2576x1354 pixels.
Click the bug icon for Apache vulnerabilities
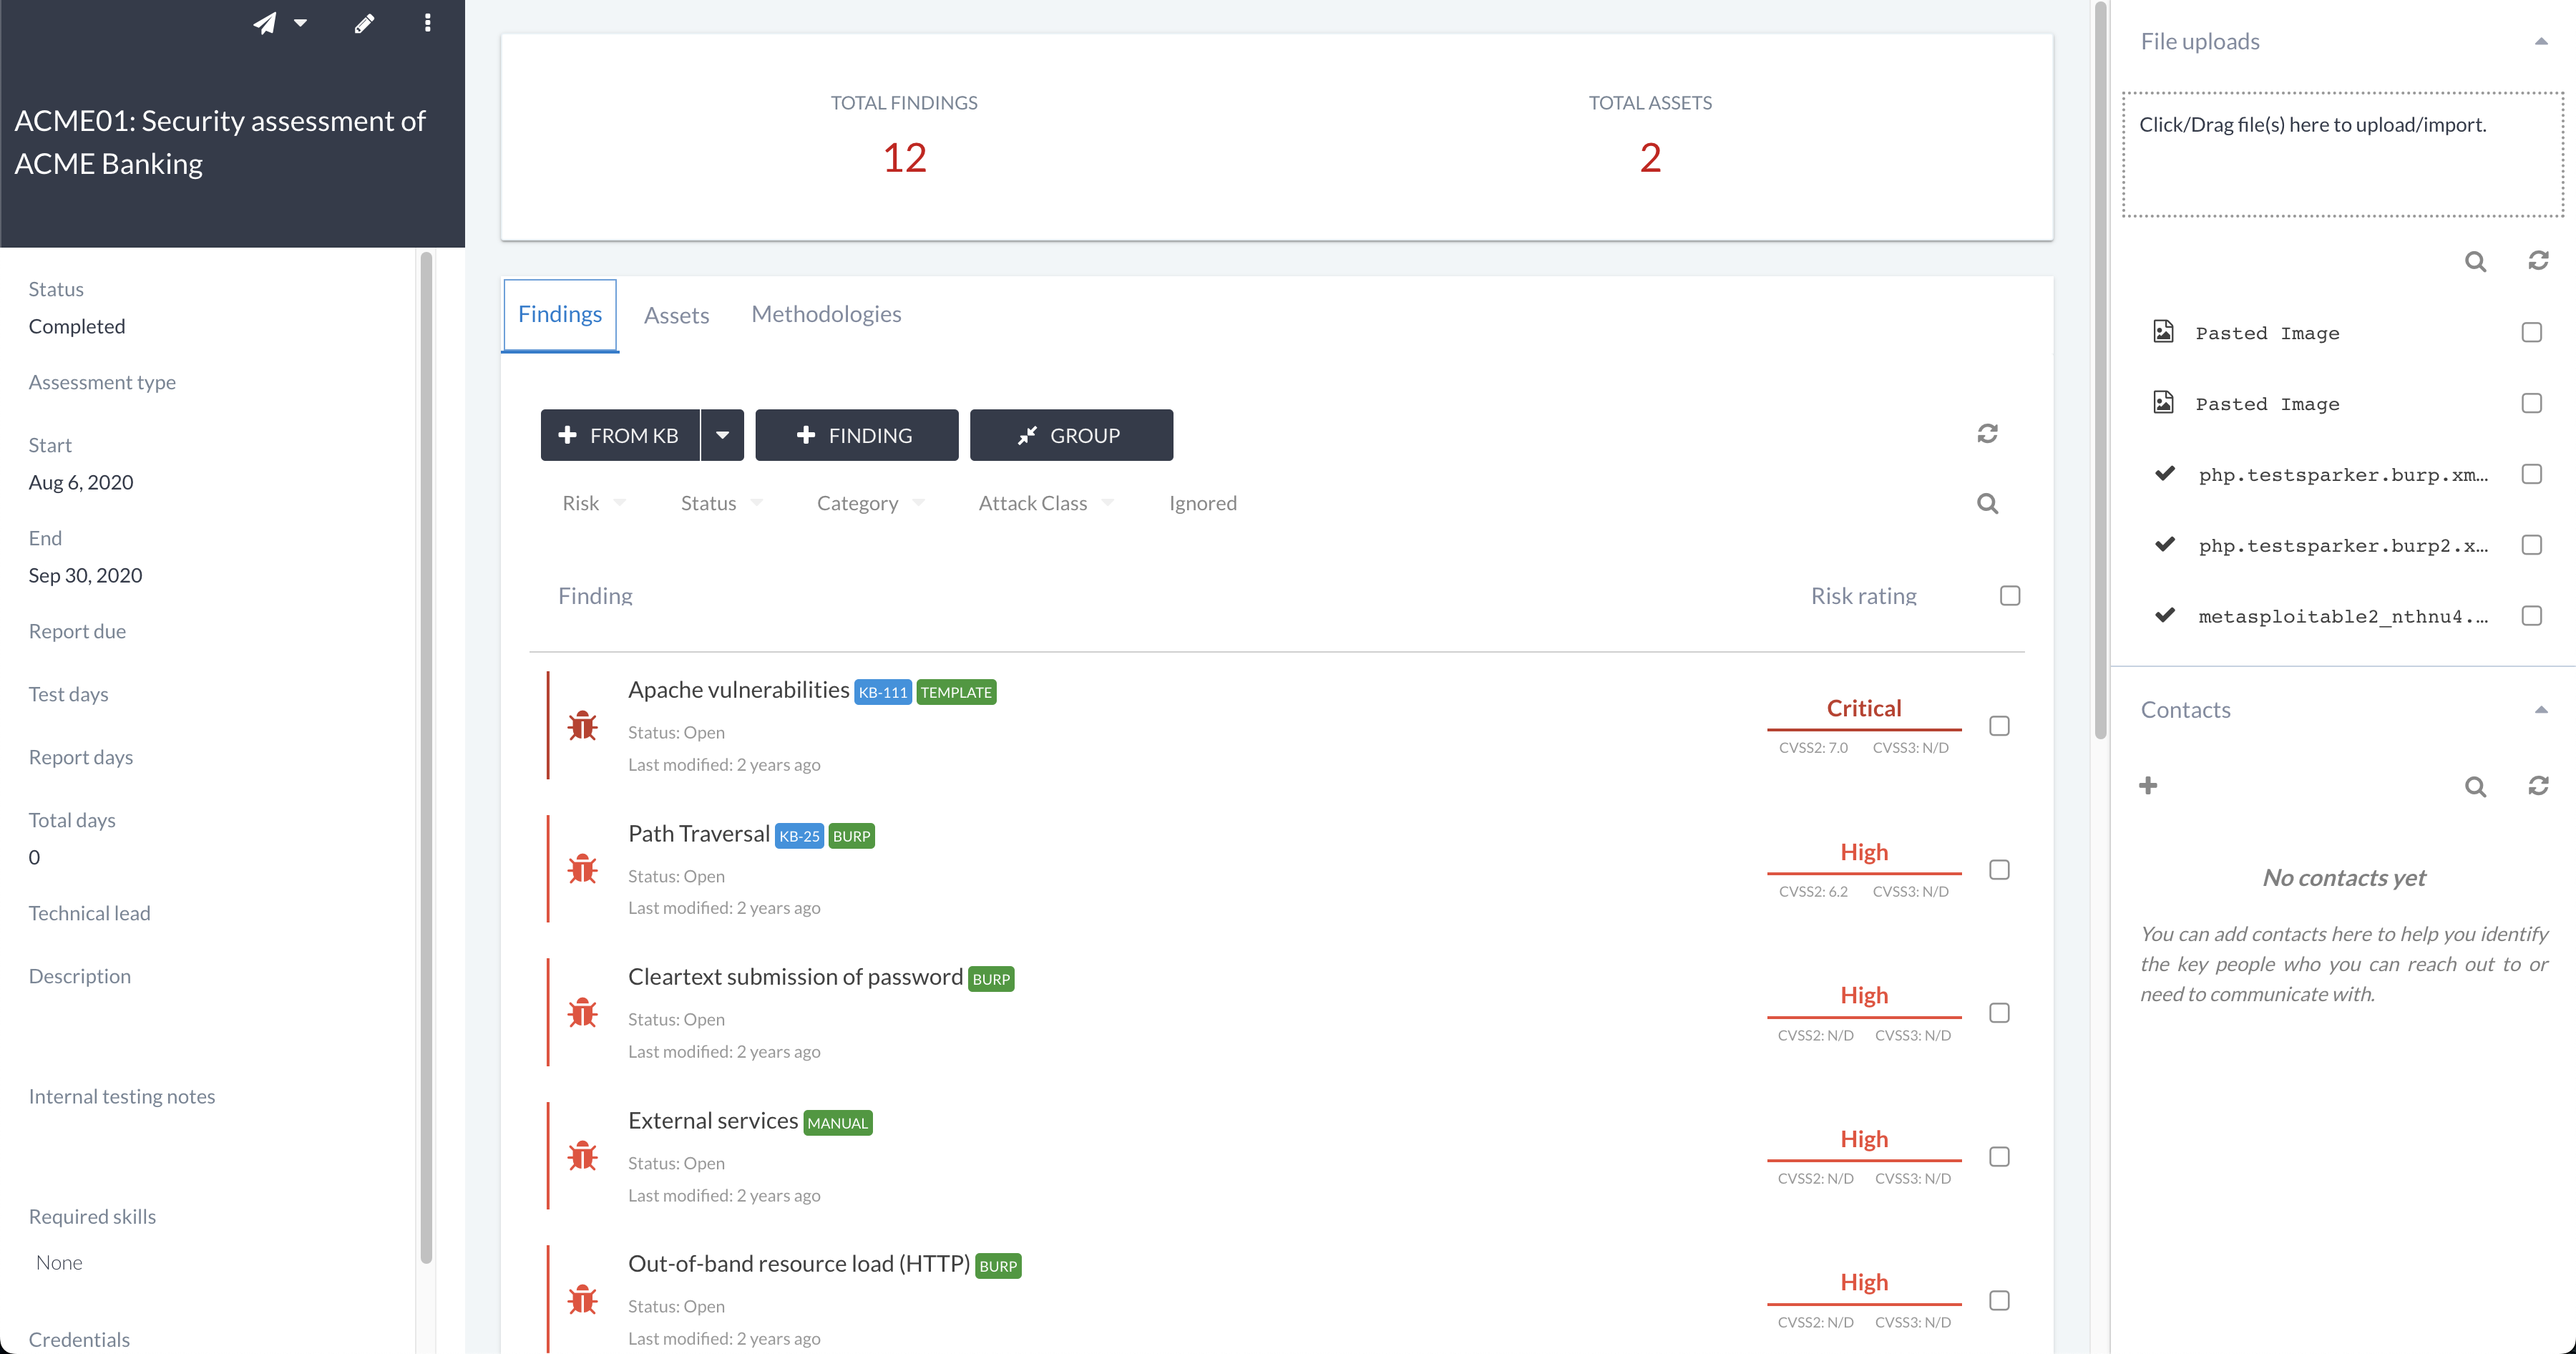(x=582, y=726)
